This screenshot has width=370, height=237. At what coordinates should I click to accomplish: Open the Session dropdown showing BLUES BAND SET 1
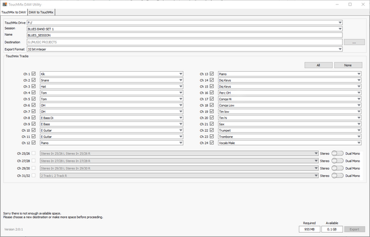pyautogui.click(x=184, y=29)
